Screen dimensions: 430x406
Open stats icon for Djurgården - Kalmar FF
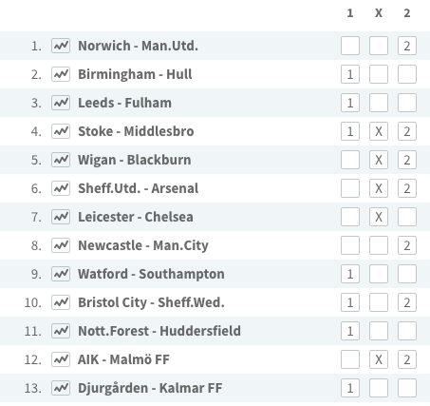[x=61, y=388]
